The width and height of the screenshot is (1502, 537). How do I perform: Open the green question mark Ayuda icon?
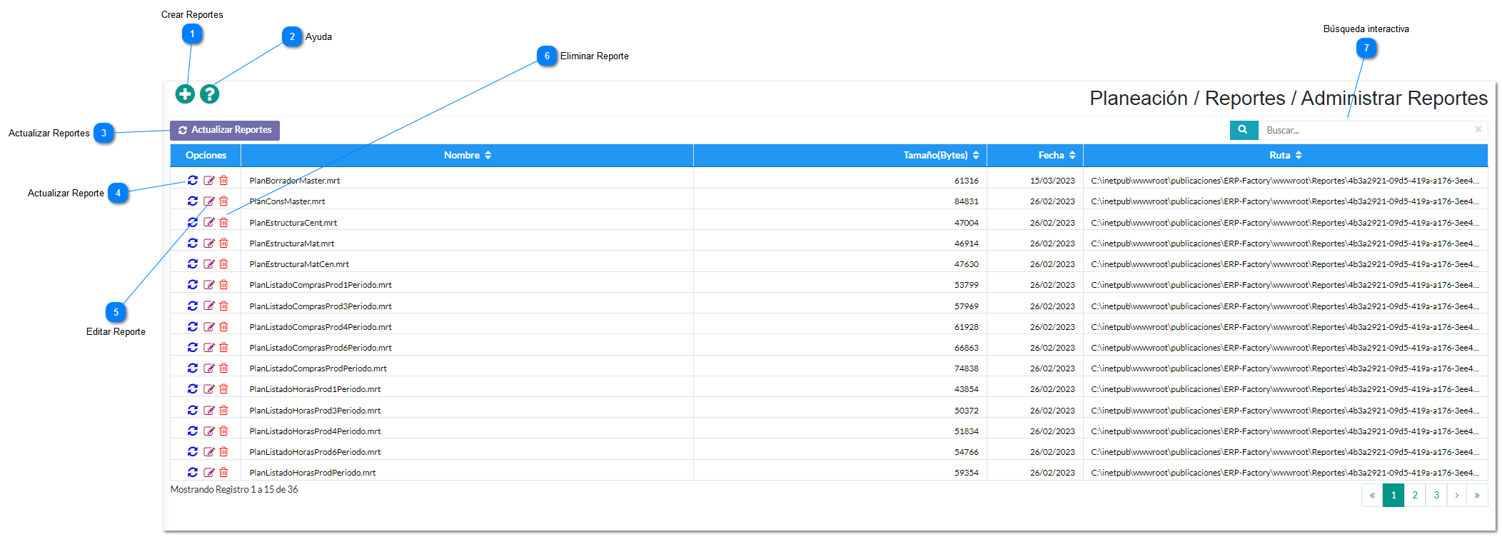pos(209,94)
